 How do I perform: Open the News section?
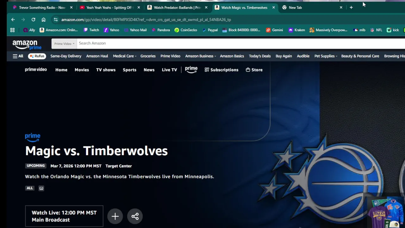(x=149, y=70)
